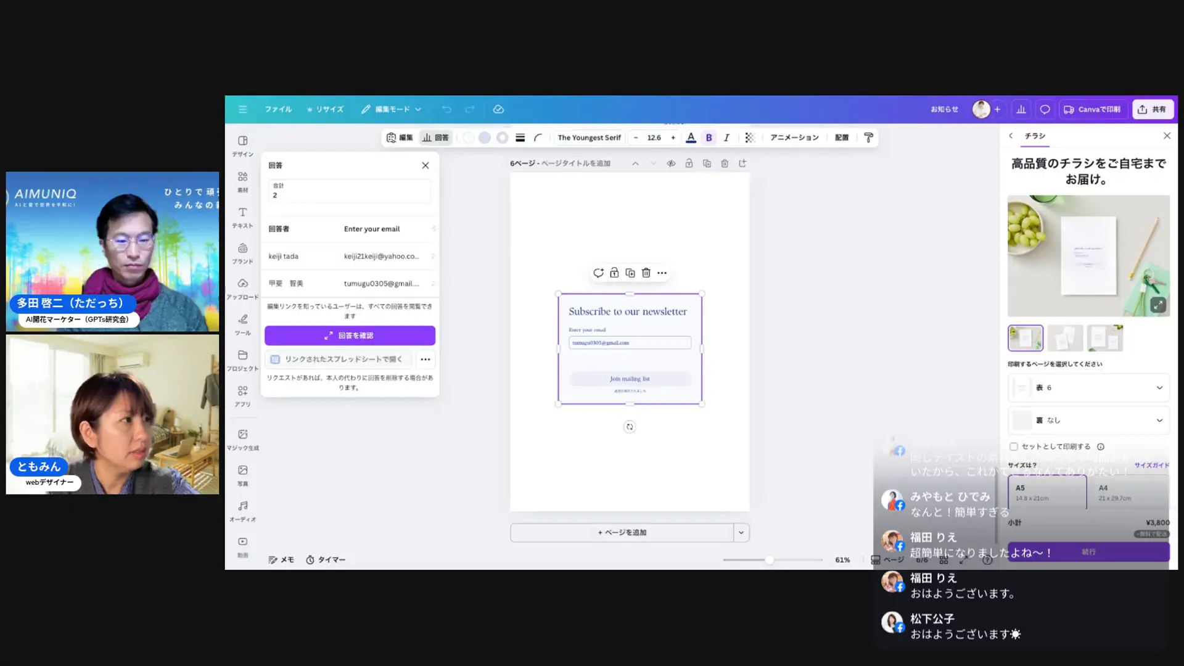Click the zoom slider handle
Screen dimensions: 1184x666
769,560
